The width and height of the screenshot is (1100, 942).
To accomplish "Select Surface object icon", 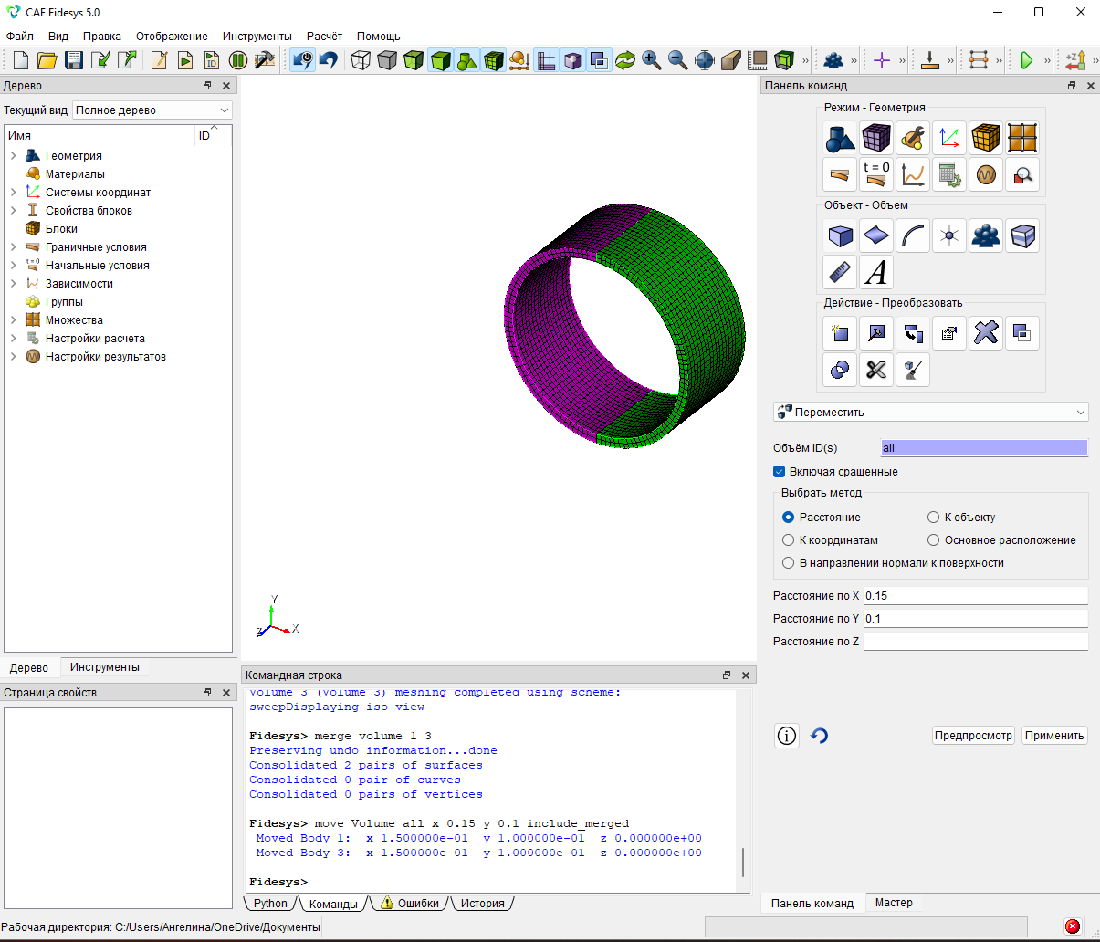I will click(x=876, y=235).
